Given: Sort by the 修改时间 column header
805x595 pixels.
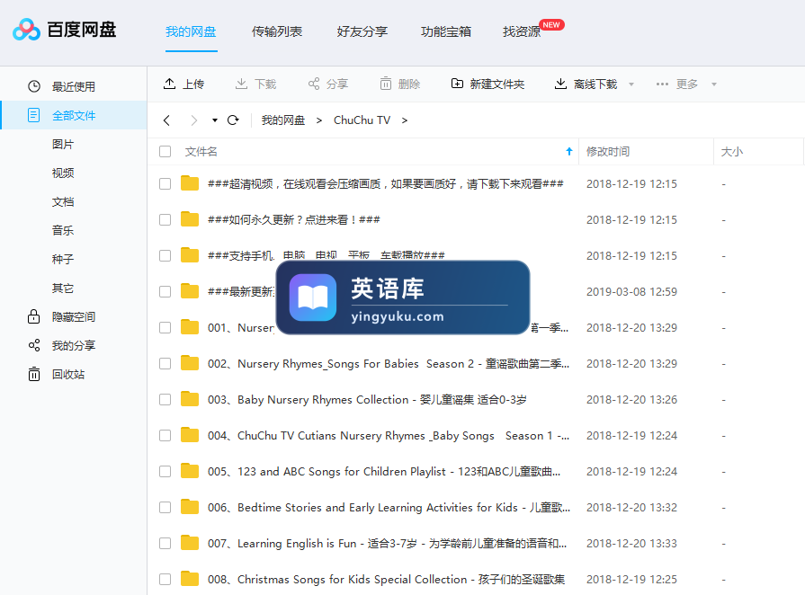Looking at the screenshot, I should (x=608, y=151).
